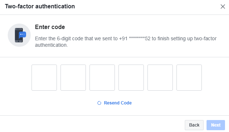Focus the first digit box of the code
Viewport: 229px width, 132px height.
tap(44, 78)
